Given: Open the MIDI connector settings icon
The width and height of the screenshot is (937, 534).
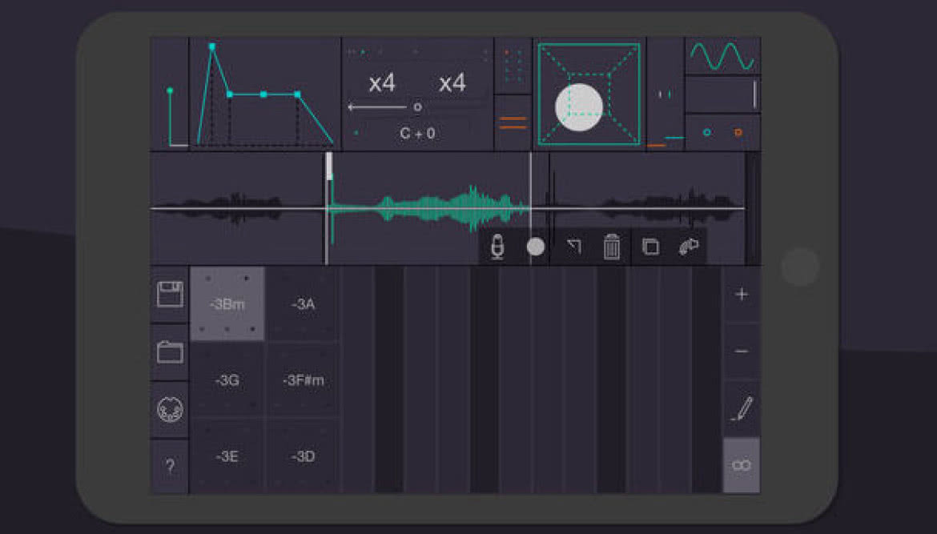Looking at the screenshot, I should (170, 409).
